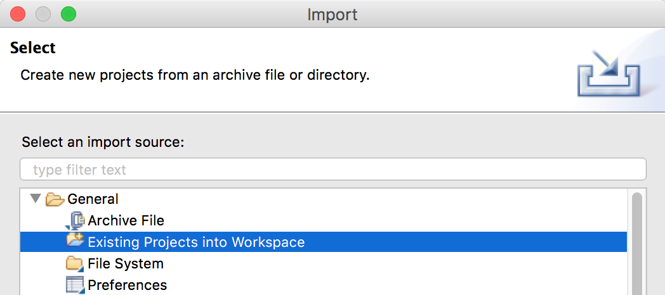Choose Existing Projects into Workspace entry
665x295 pixels.
196,242
